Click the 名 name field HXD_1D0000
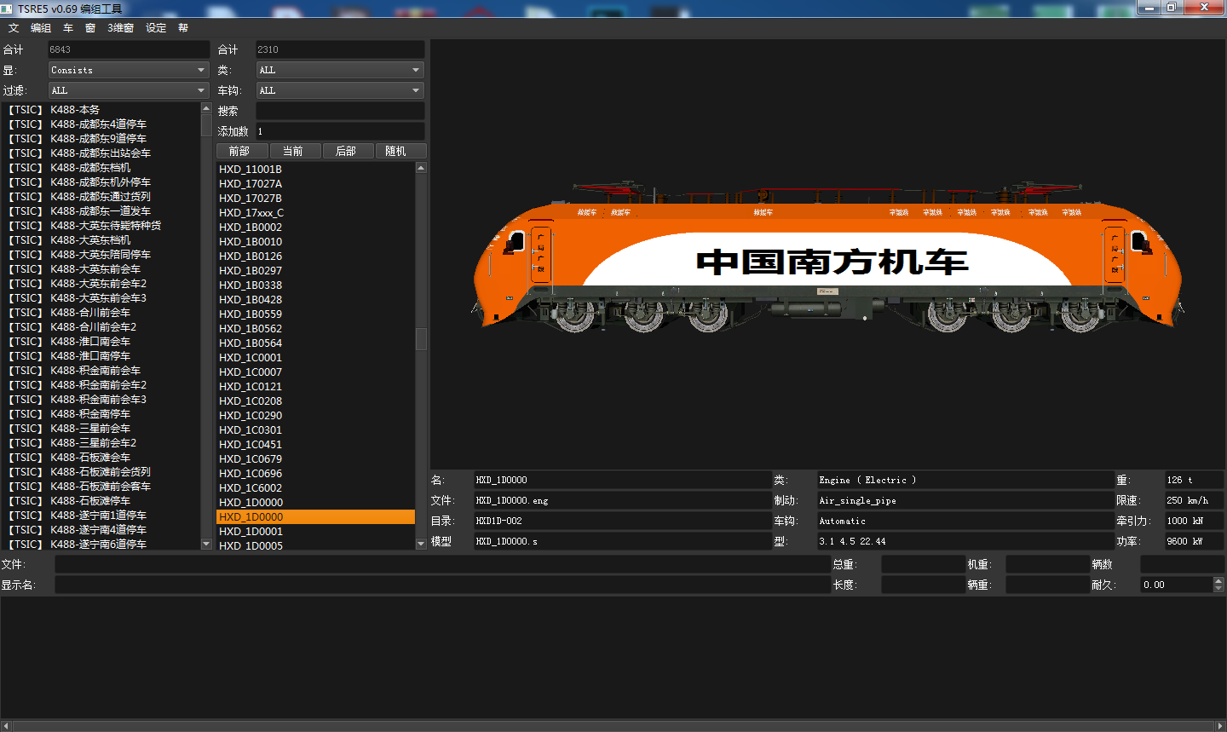This screenshot has width=1227, height=732. (x=623, y=480)
